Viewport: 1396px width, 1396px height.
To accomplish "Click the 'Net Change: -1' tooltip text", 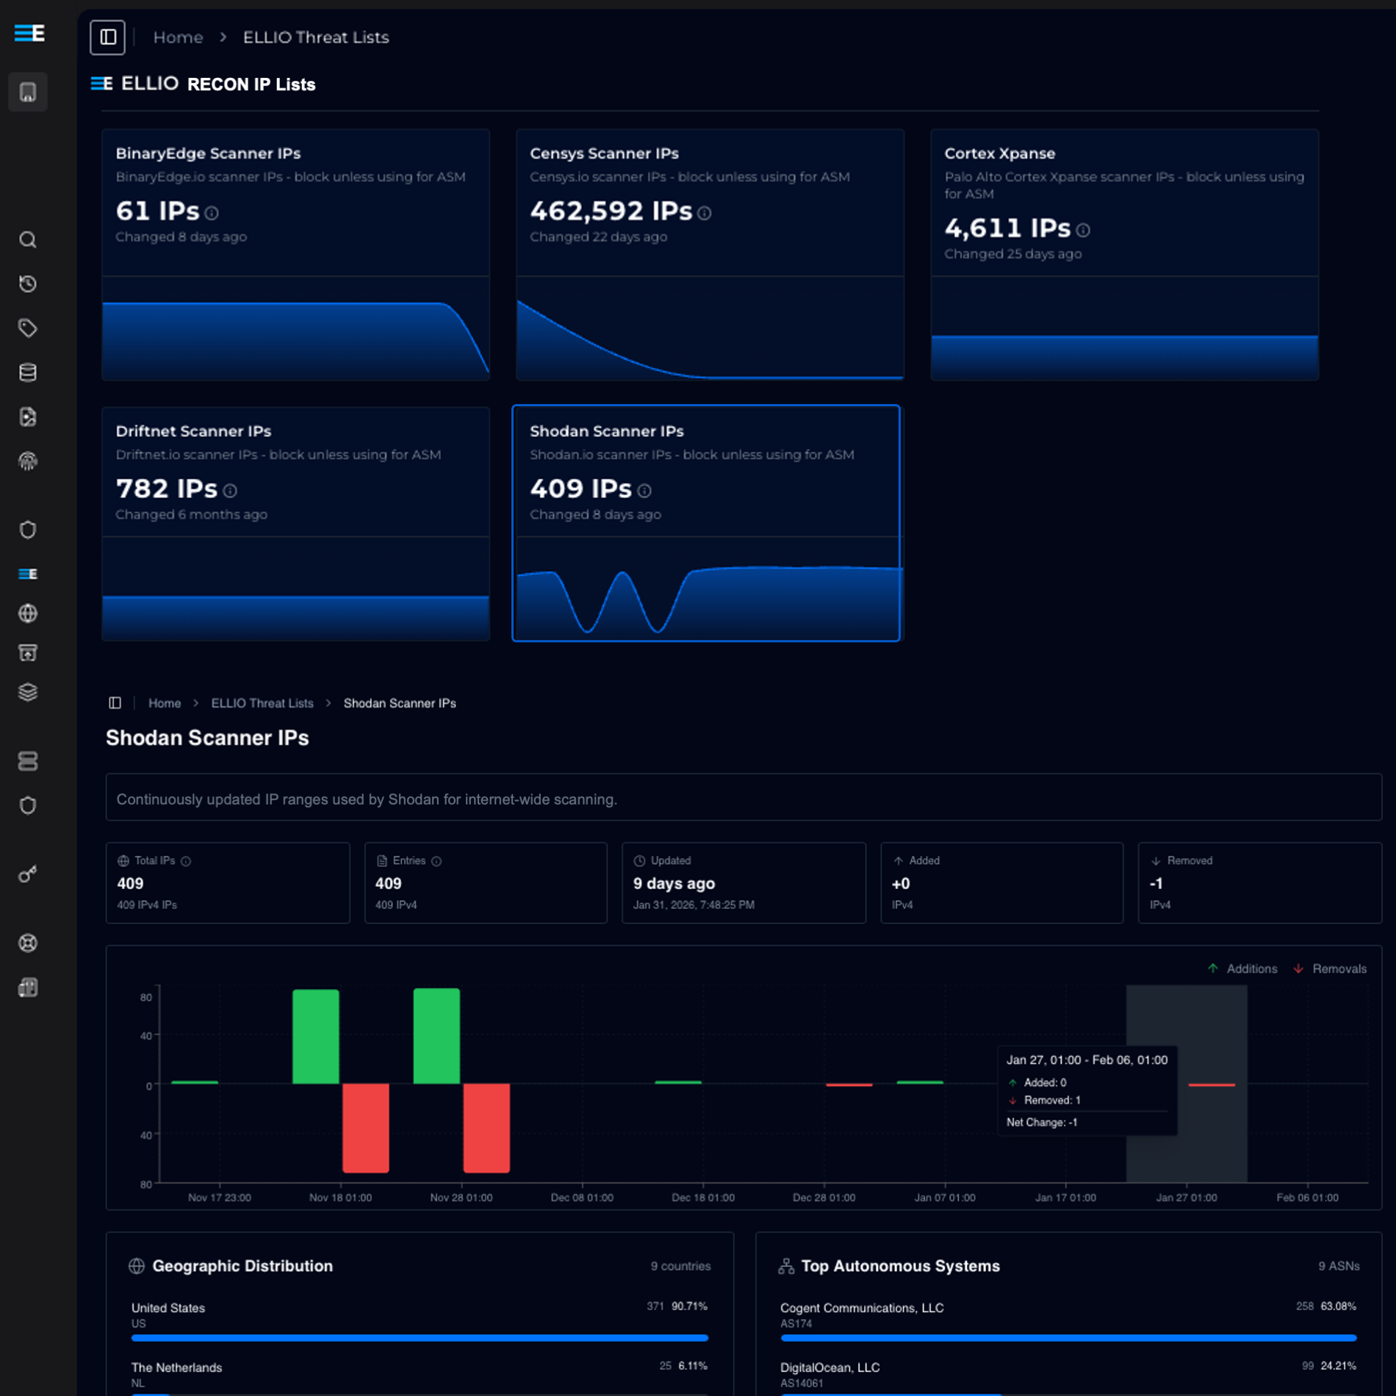I will (x=1042, y=1122).
